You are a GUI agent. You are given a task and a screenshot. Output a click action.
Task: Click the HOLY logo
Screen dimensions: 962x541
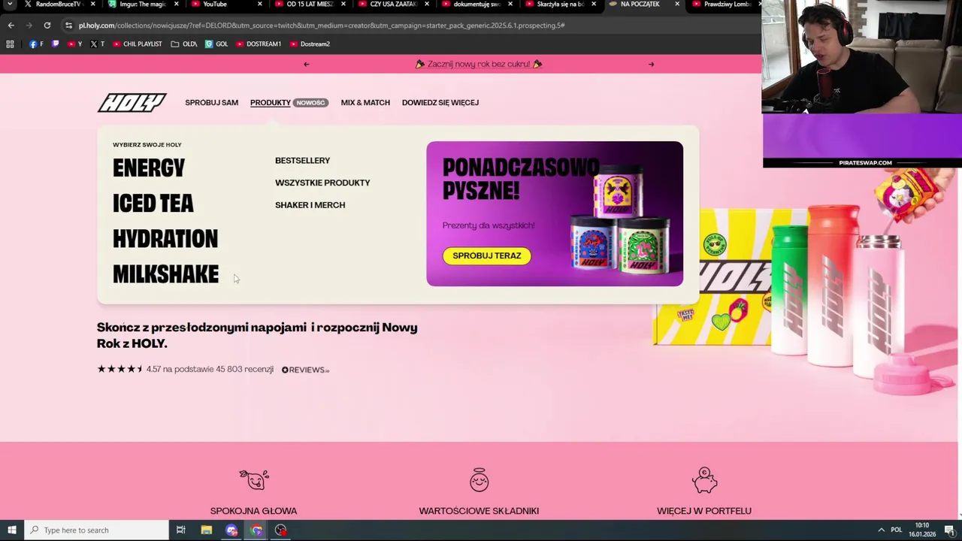click(132, 103)
